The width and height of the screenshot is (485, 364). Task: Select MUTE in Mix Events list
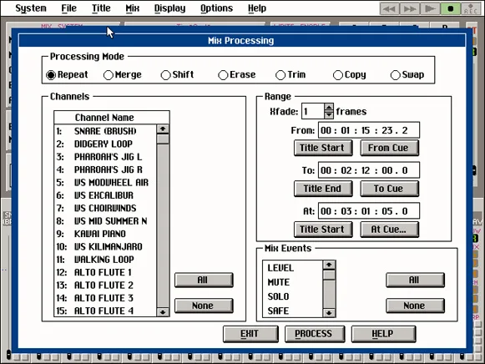click(292, 282)
